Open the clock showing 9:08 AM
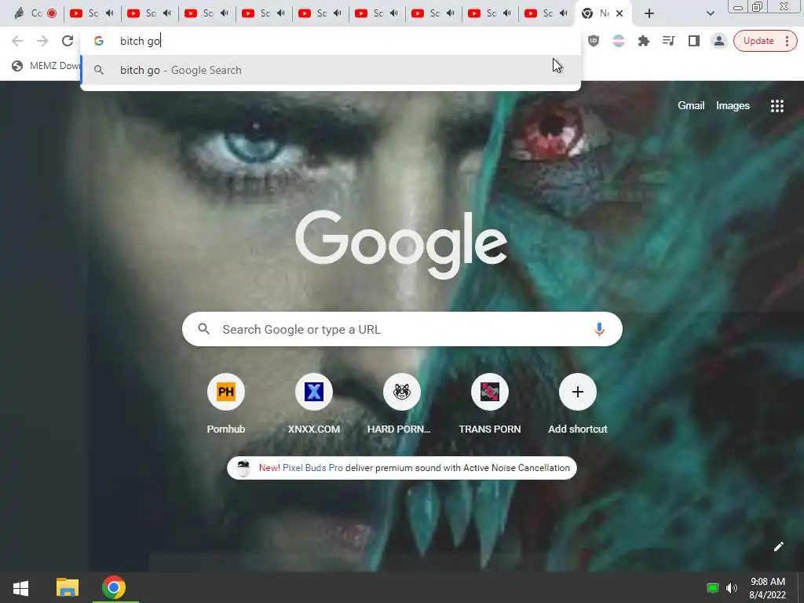The image size is (804, 603). tap(768, 588)
